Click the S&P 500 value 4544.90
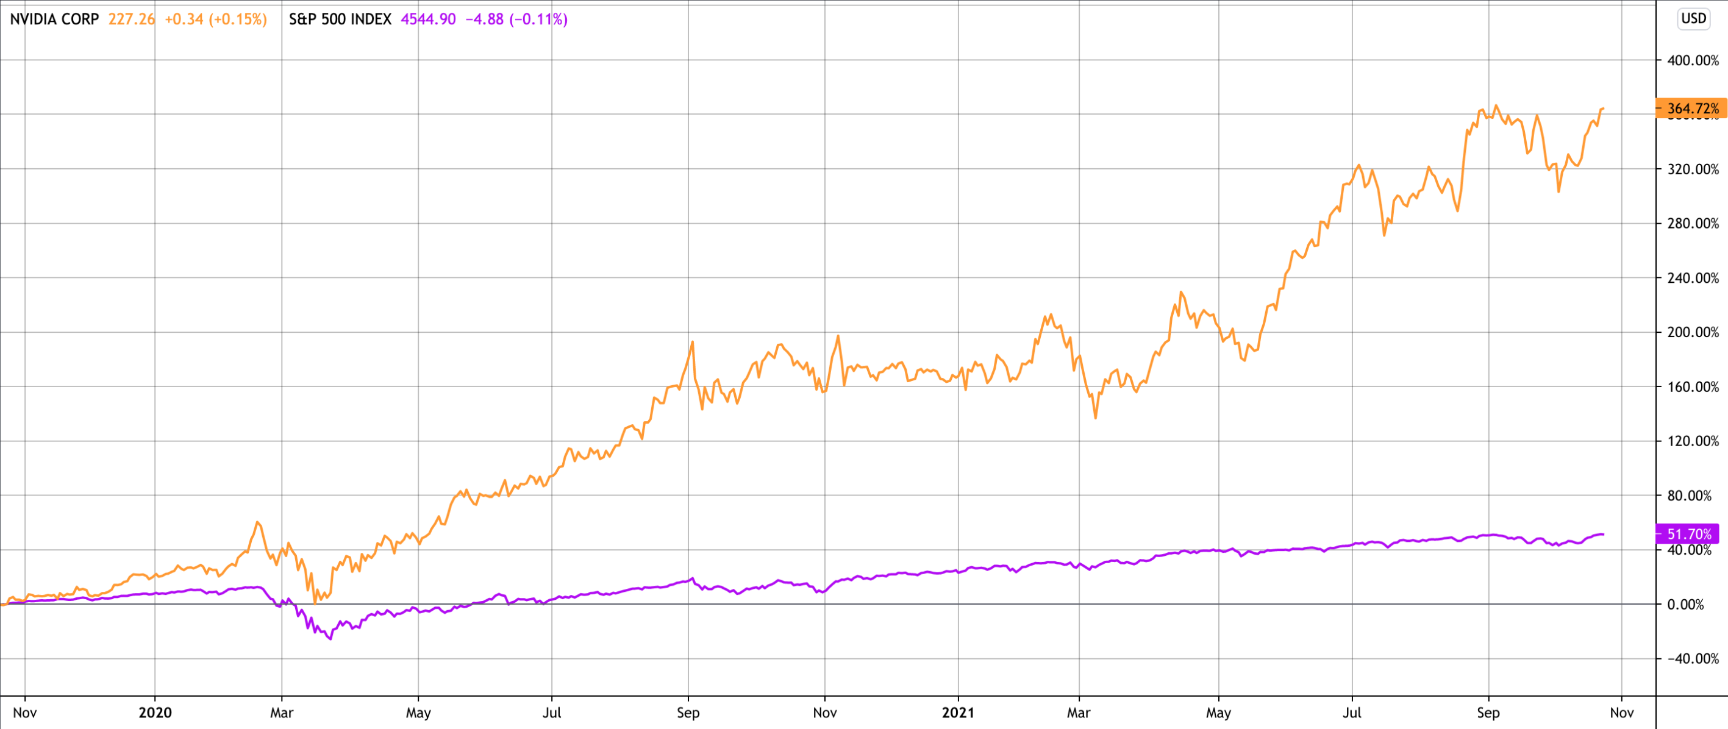This screenshot has width=1728, height=729. coord(428,20)
